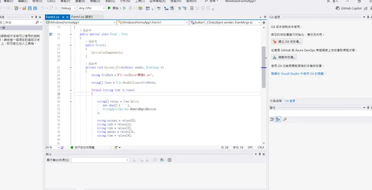The height and width of the screenshot is (190, 372).
Task: Open the Git overview in Visual Studio link
Action: pyautogui.click(x=299, y=74)
